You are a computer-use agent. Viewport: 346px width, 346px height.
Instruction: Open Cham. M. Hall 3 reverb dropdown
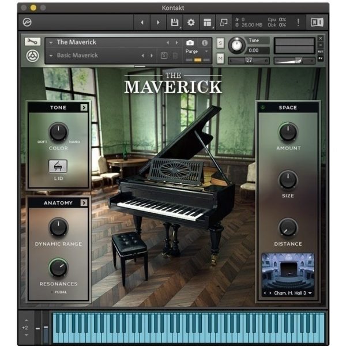click(x=310, y=293)
